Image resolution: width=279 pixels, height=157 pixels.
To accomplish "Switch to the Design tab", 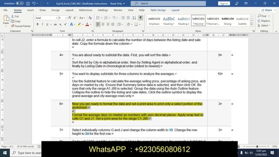I will click(x=55, y=10).
